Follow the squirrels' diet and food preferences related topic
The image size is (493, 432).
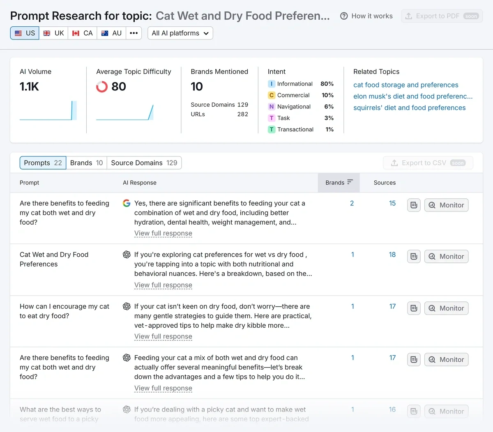[409, 108]
